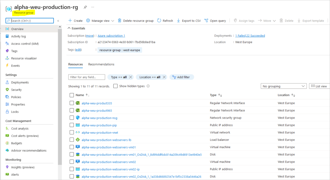Switch to the Recommendations tab
The height and width of the screenshot is (180, 330).
click(x=101, y=64)
